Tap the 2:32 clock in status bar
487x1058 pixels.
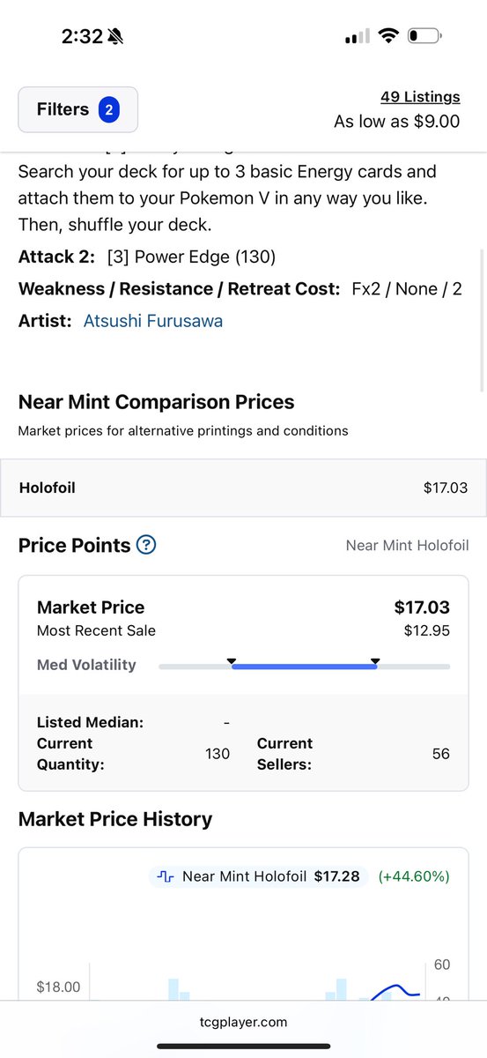point(82,36)
